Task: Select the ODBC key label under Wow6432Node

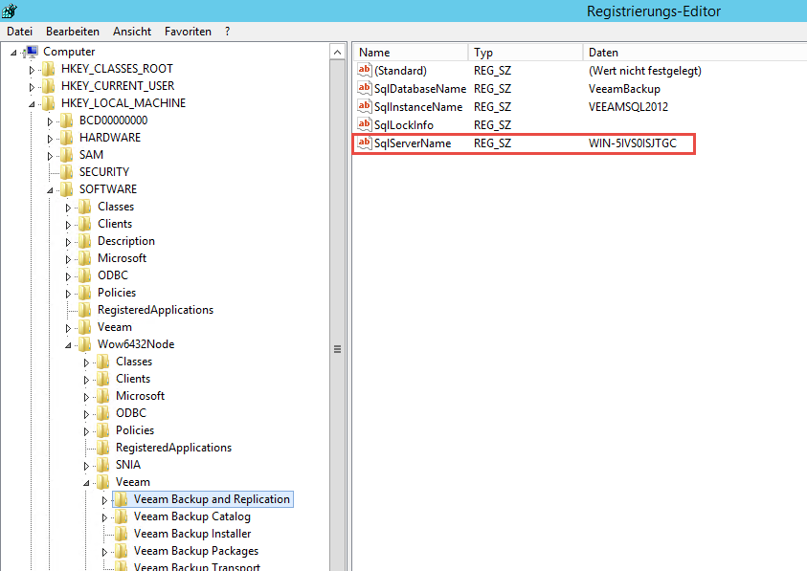Action: (131, 413)
